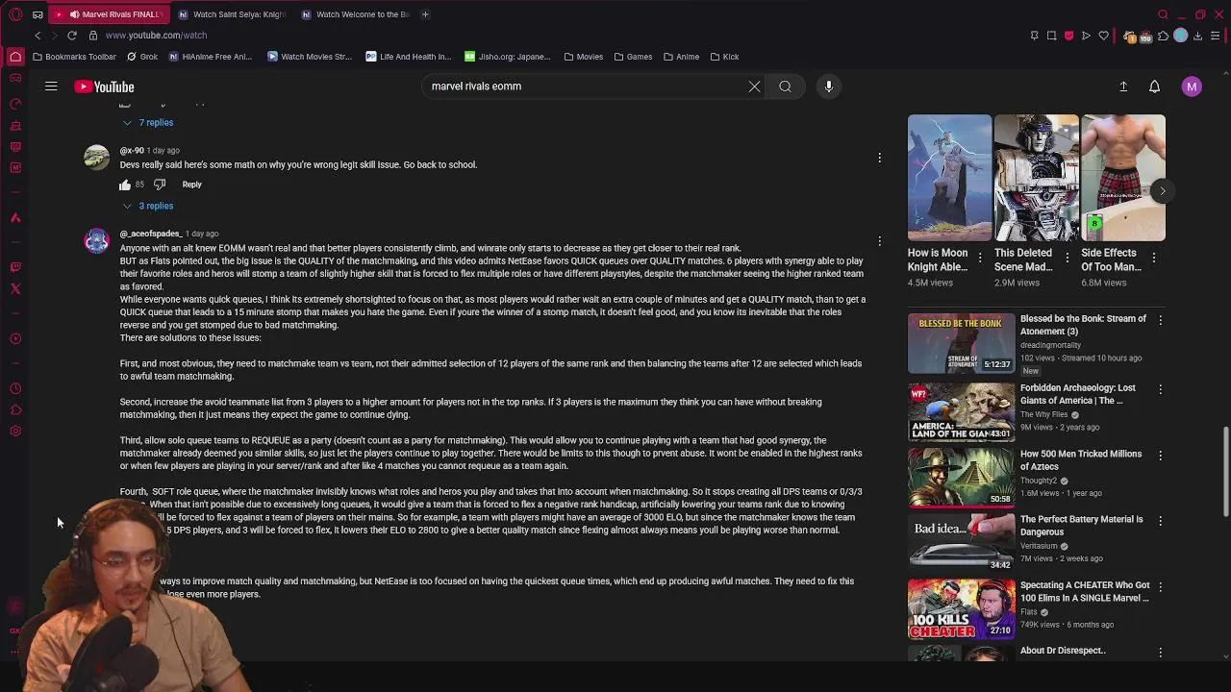Go to the YouTube home logo

(x=104, y=86)
